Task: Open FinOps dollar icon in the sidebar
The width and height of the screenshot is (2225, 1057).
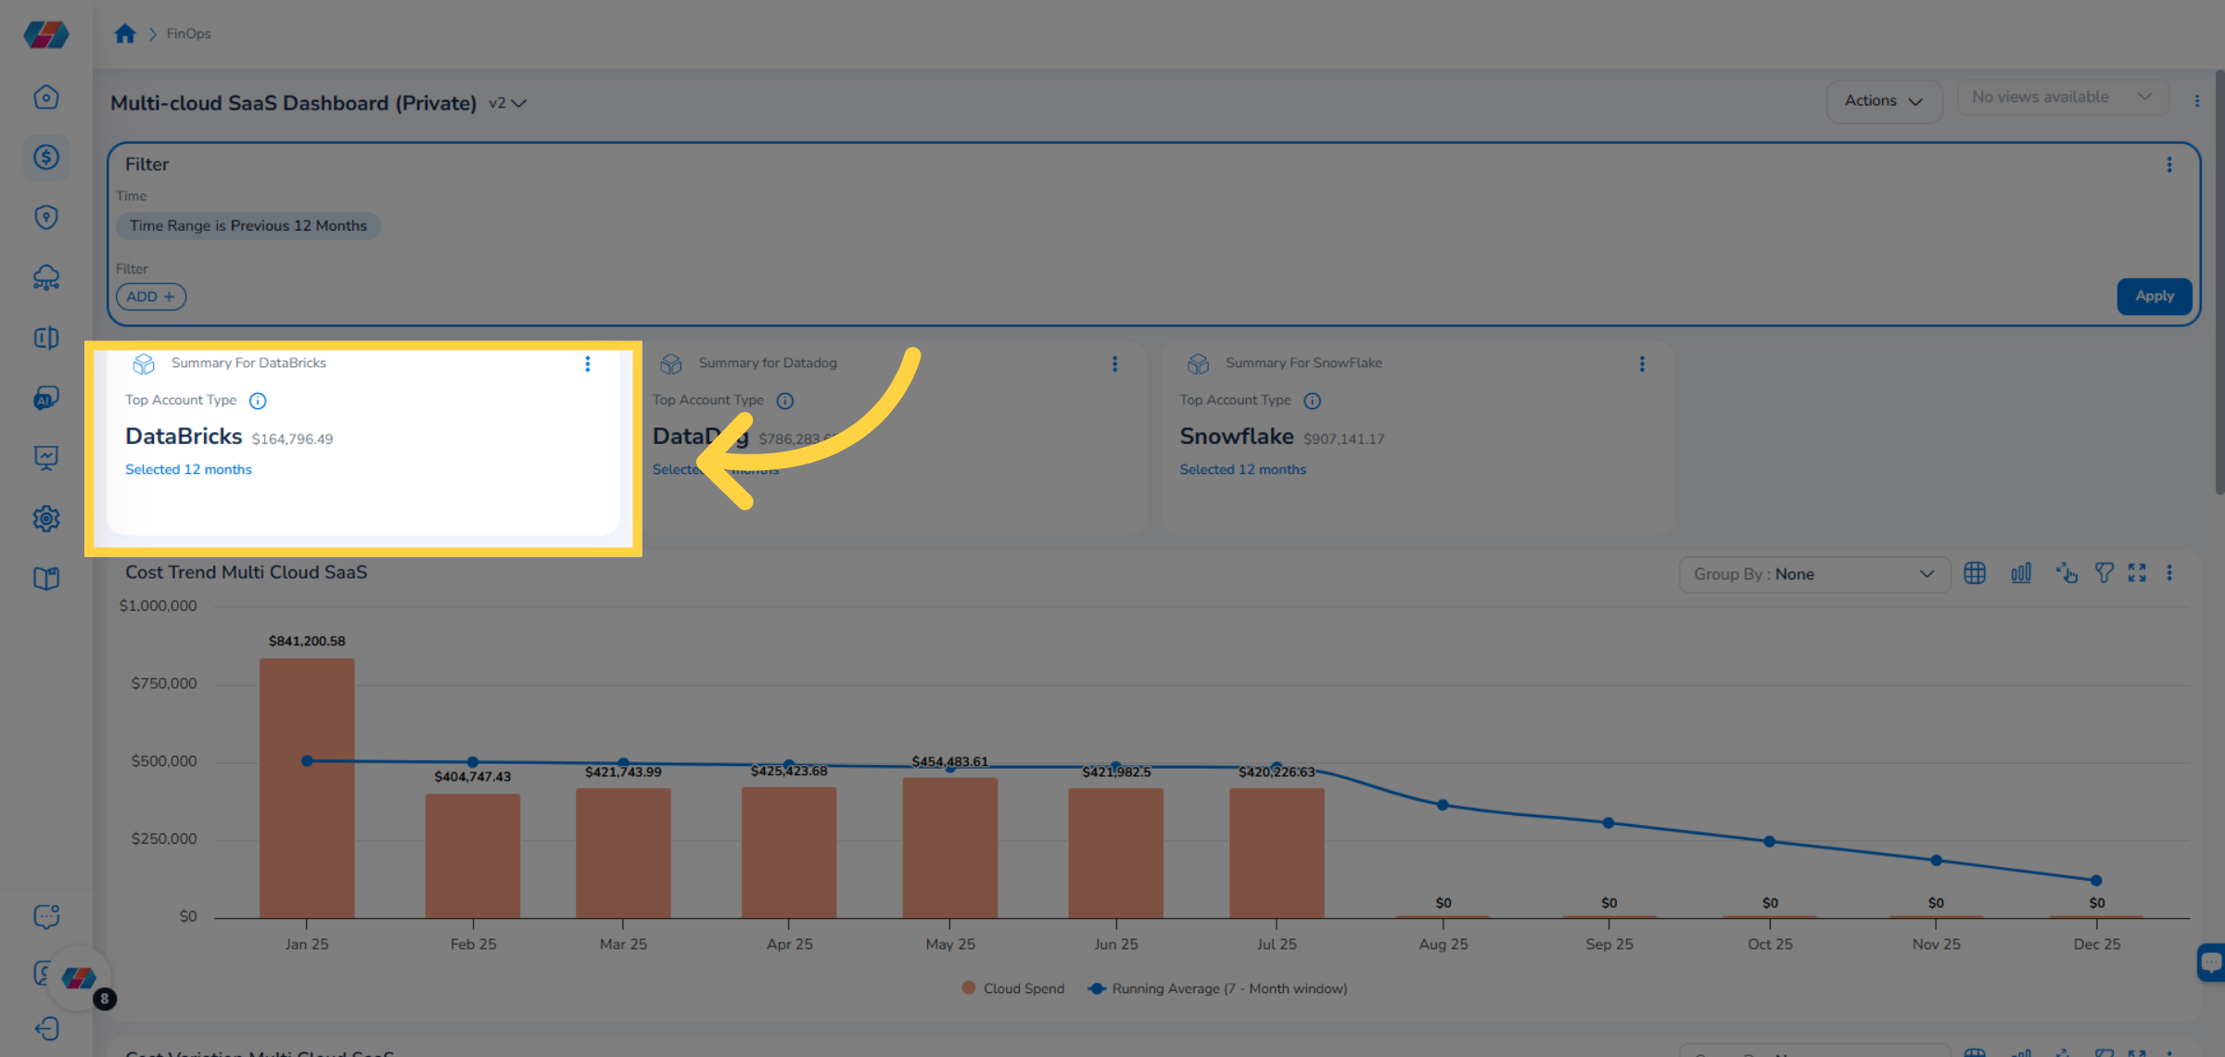Action: click(x=45, y=158)
